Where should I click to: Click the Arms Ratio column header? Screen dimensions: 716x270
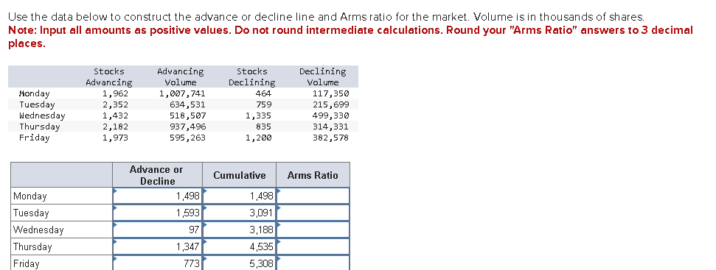(x=313, y=175)
